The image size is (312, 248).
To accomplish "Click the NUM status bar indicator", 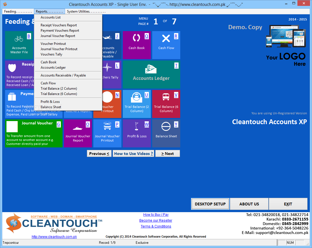I will 290,243.
